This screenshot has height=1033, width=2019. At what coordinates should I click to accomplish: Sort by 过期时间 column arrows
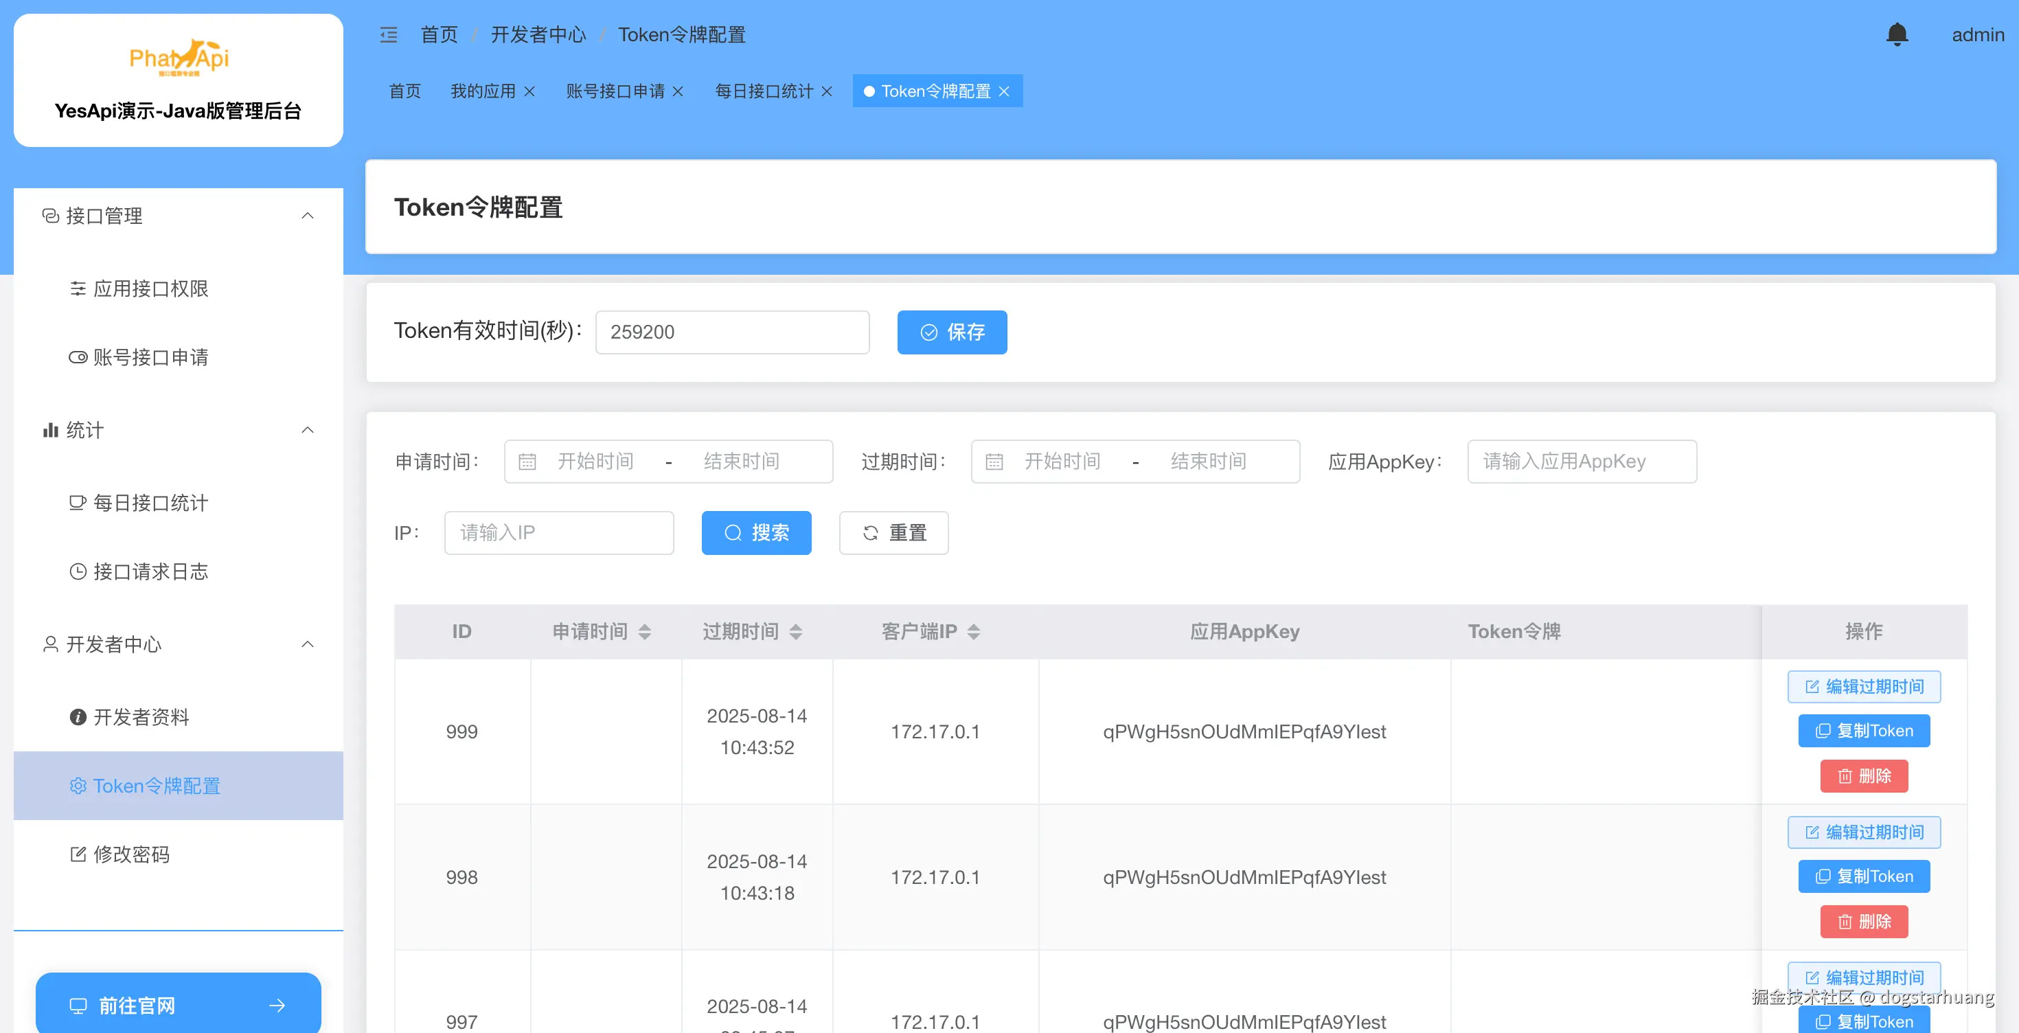795,632
